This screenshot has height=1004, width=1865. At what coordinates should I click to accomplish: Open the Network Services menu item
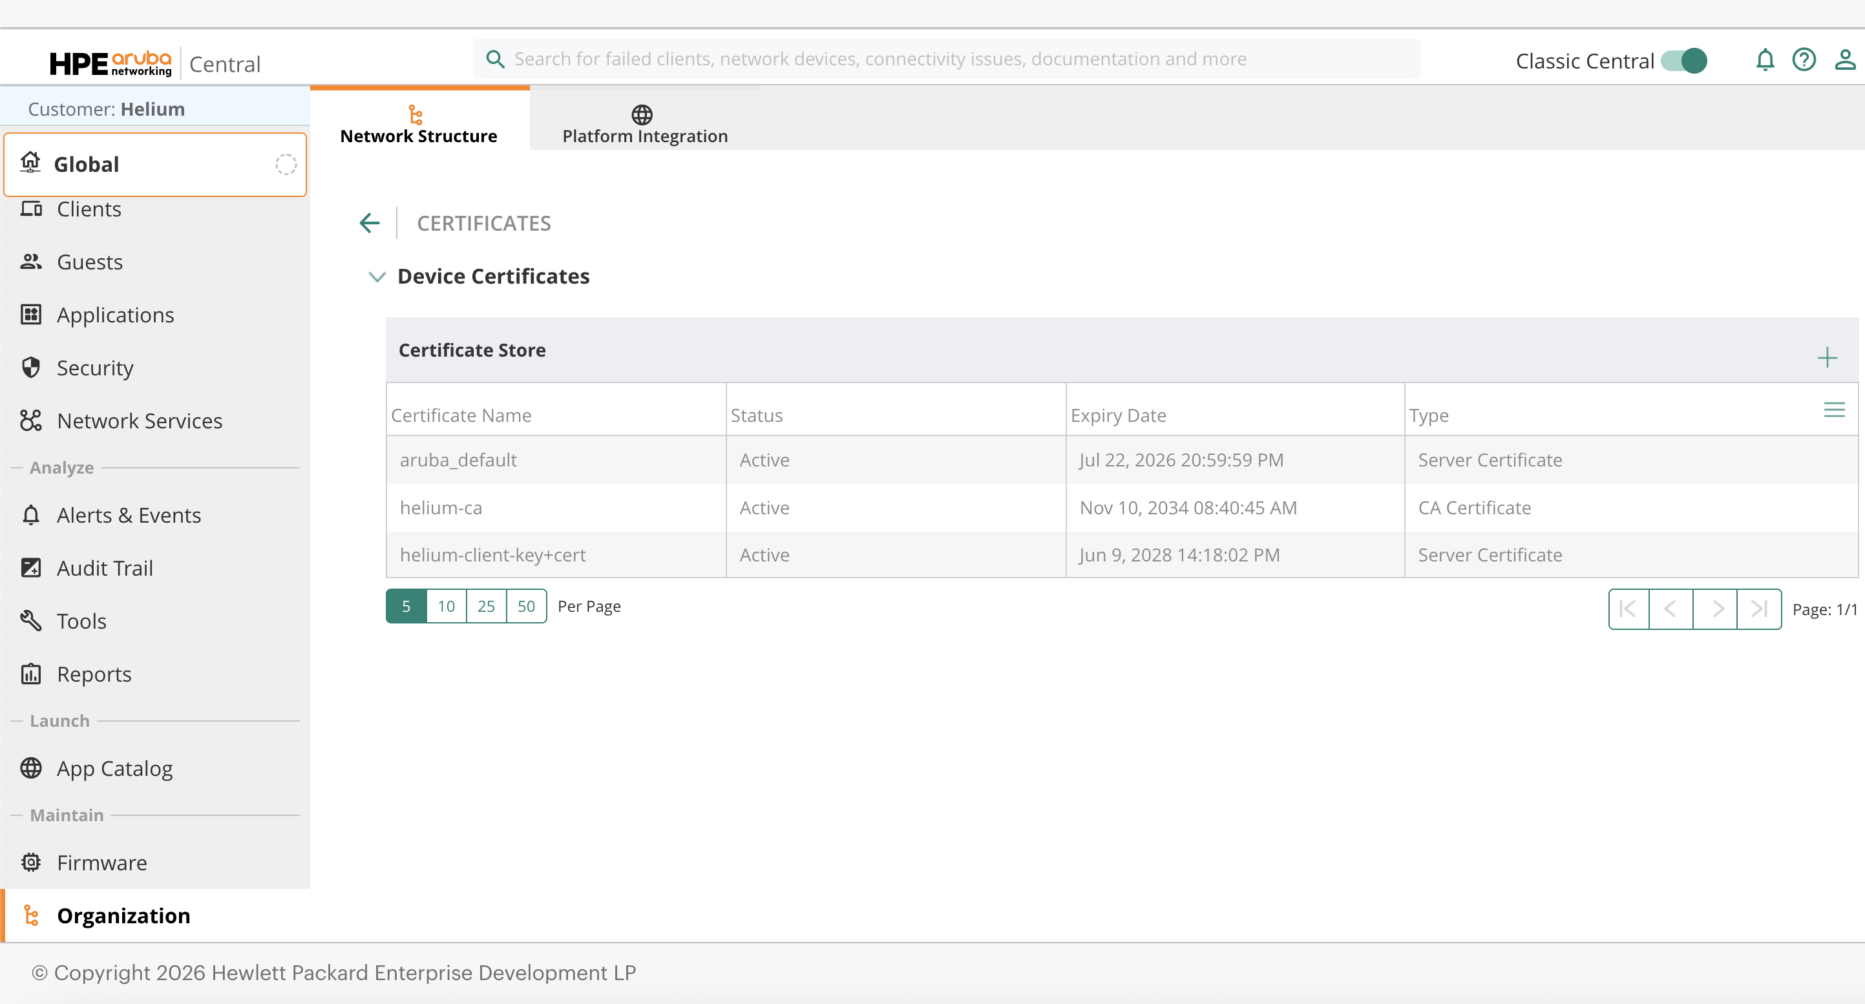coord(139,421)
